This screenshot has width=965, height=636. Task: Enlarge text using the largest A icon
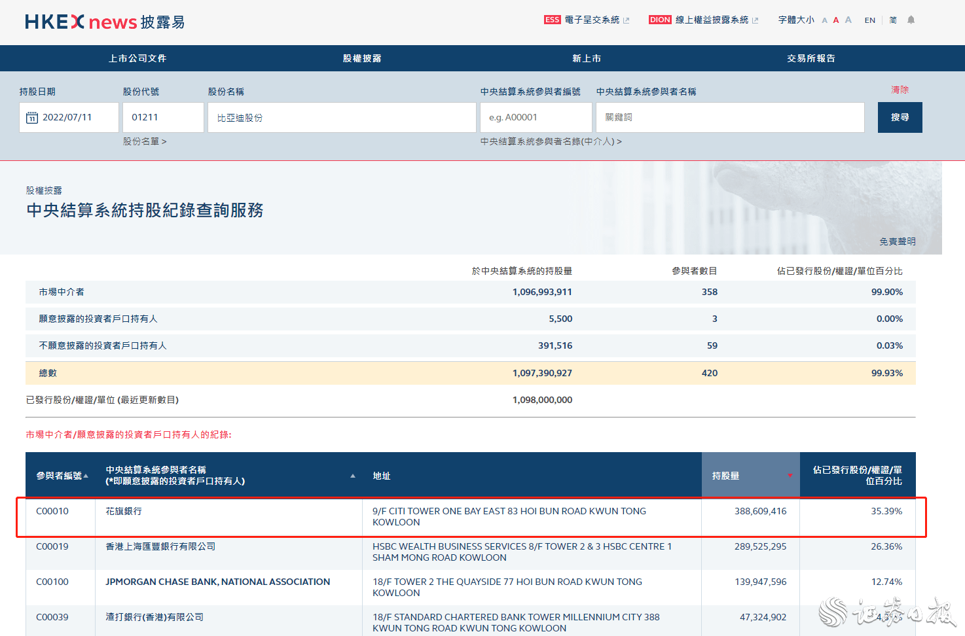click(x=848, y=20)
